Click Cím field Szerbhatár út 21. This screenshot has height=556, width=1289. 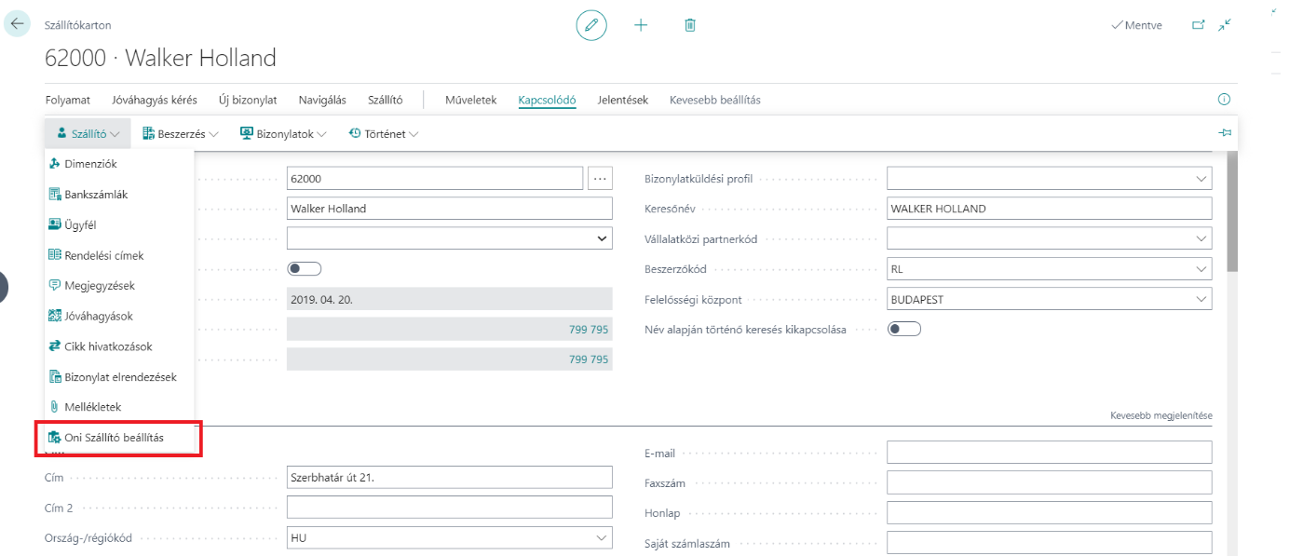point(449,477)
